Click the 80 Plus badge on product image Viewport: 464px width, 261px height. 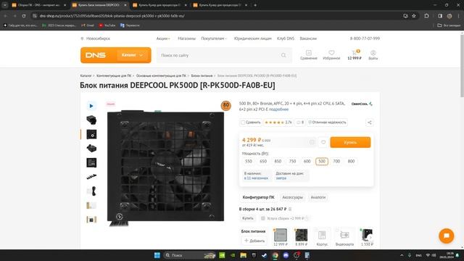pyautogui.click(x=225, y=106)
